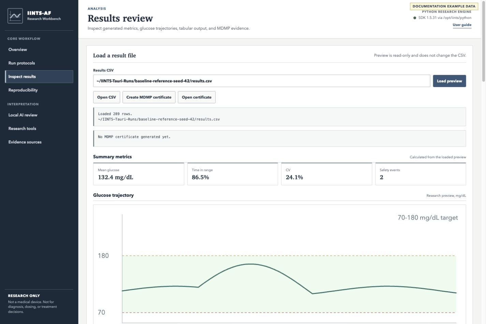The image size is (486, 324).
Task: Click 'SDK 1.5.31 via /opt/iints/python' text
Action: [x=445, y=18]
